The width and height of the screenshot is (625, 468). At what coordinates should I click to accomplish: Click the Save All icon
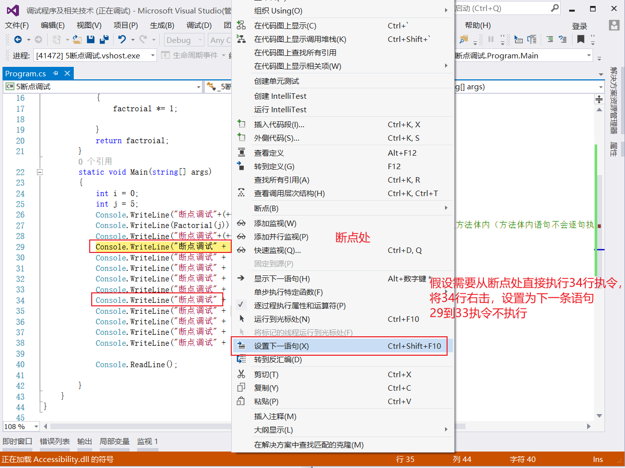click(104, 39)
